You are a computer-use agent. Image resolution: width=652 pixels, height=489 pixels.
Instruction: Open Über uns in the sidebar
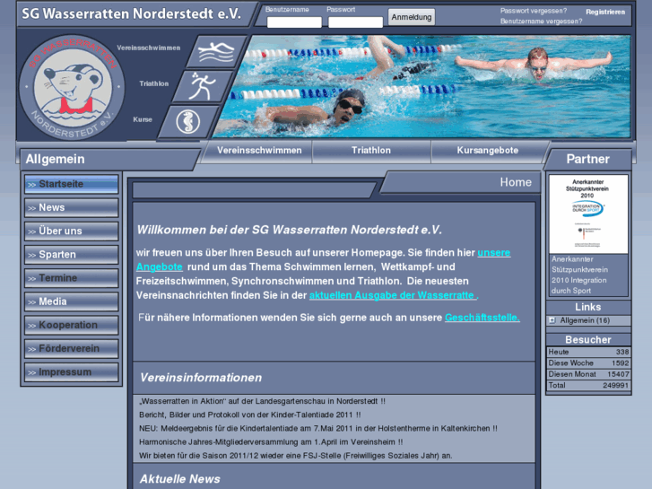click(x=72, y=231)
